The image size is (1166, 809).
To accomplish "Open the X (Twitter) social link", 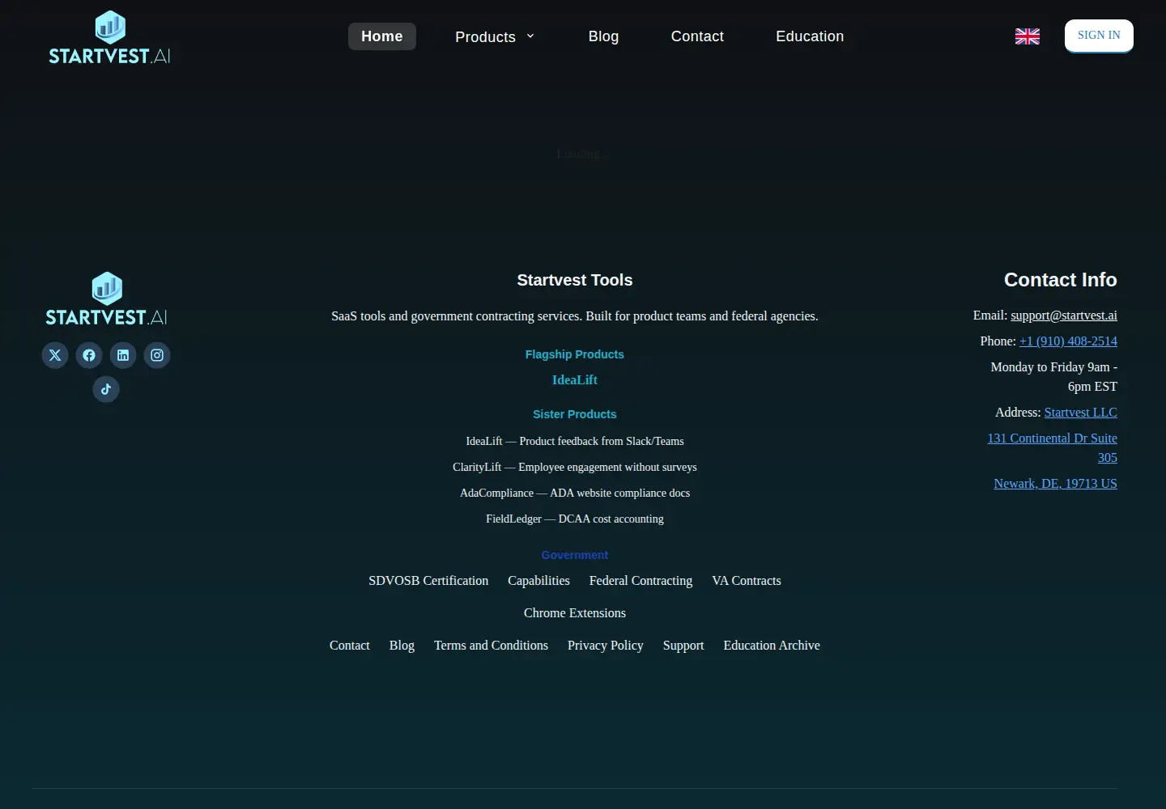I will [x=55, y=355].
